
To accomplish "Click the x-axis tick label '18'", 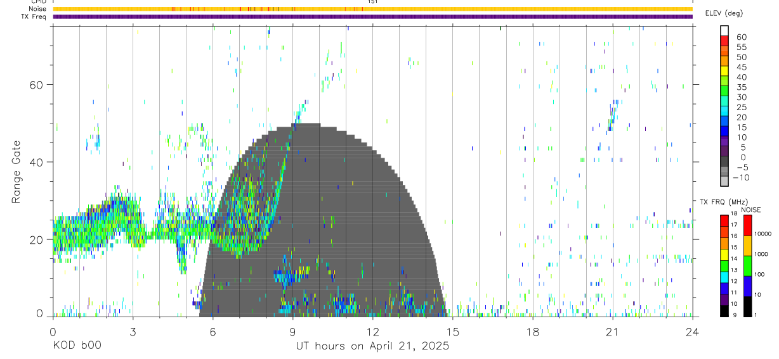I will (532, 332).
